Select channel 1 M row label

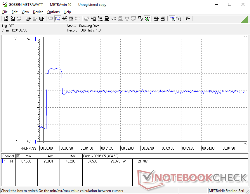pos(8,161)
